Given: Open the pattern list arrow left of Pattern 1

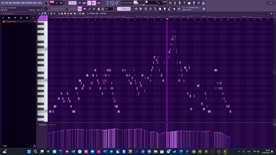Looking at the screenshot, I should coord(116,9).
